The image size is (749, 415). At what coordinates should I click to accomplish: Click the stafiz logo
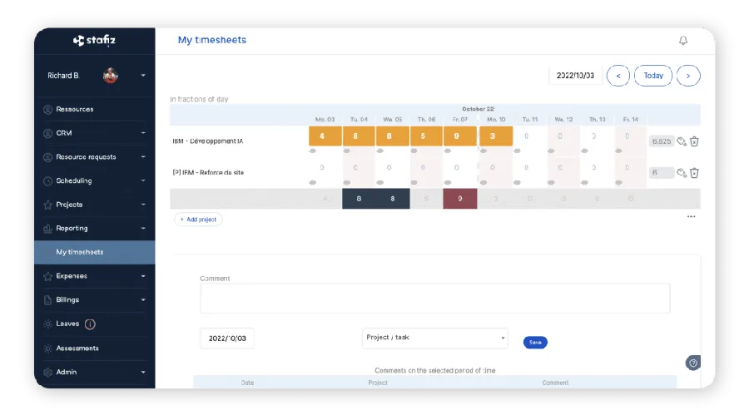pos(94,40)
